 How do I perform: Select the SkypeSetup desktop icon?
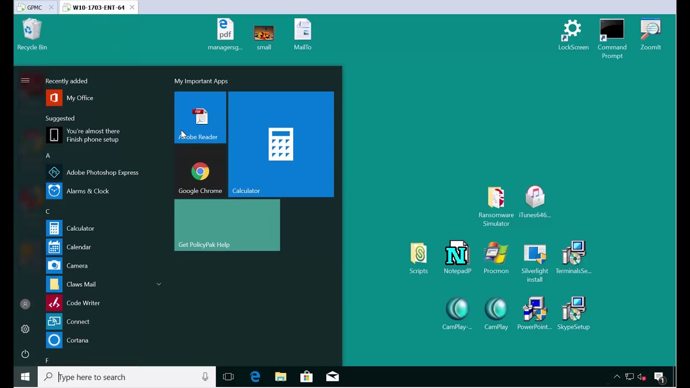pyautogui.click(x=573, y=314)
